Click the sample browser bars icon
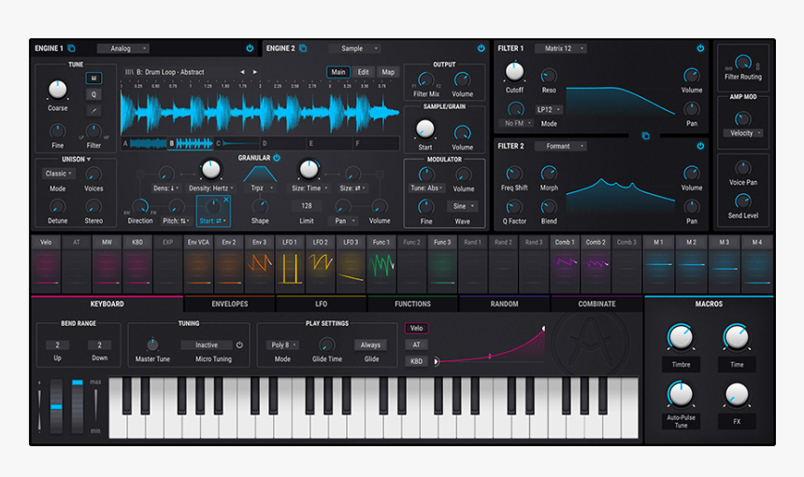Viewport: 804px width, 477px height. tap(129, 72)
